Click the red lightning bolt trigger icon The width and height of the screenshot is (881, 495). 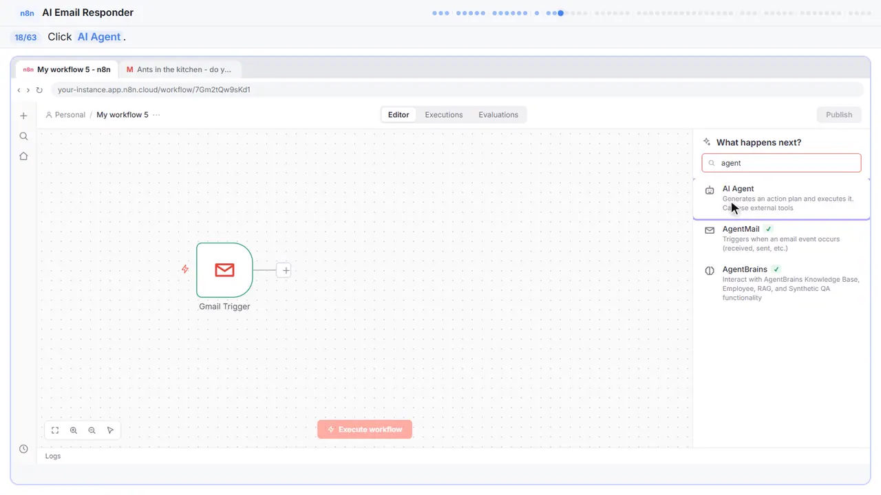pos(185,269)
